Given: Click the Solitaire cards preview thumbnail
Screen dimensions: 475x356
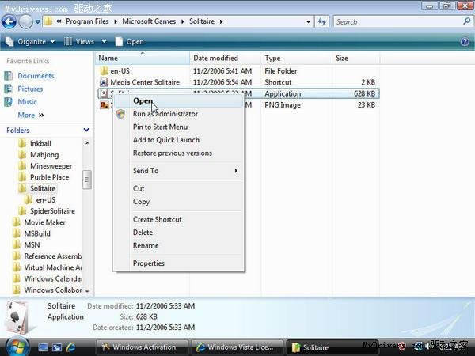Looking at the screenshot, I should (x=18, y=316).
